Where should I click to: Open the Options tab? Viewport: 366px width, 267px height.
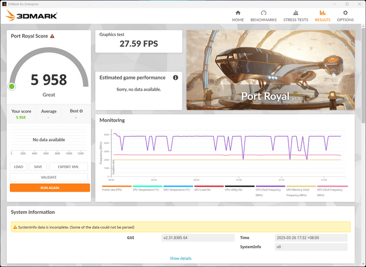(x=345, y=16)
